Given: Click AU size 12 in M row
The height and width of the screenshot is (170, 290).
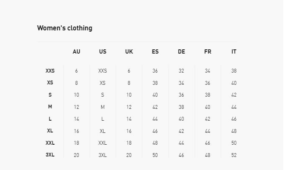Looking at the screenshot, I should pos(76,107).
